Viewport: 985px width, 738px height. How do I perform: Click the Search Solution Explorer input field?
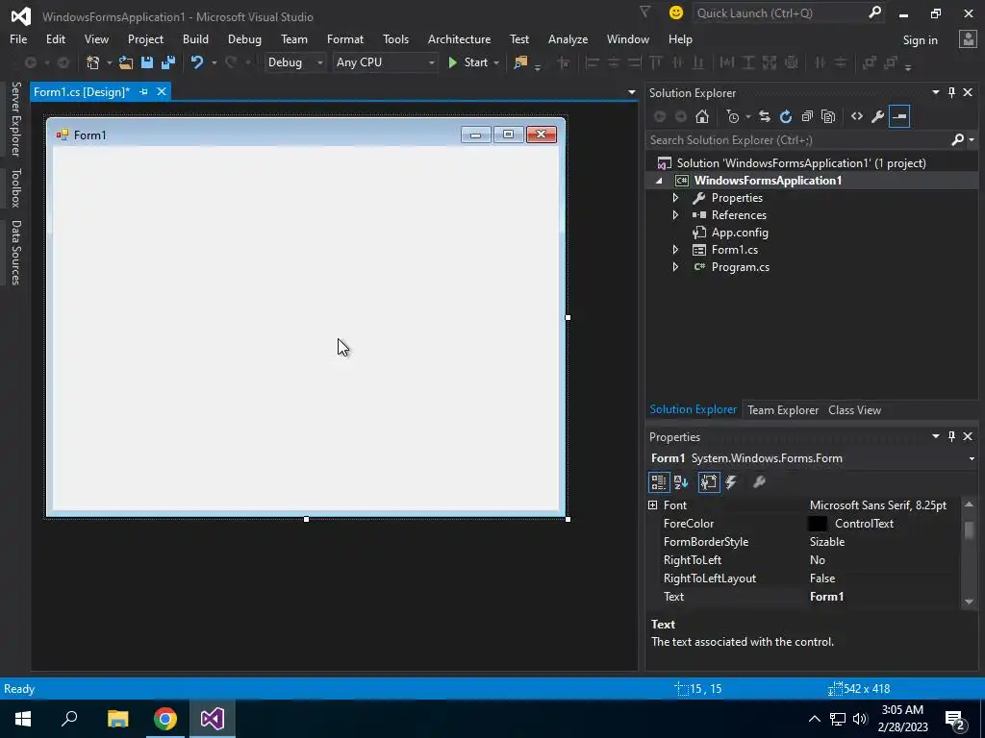797,140
